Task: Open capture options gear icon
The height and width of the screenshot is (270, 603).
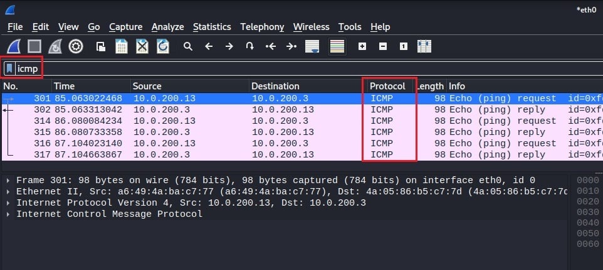Action: click(76, 47)
